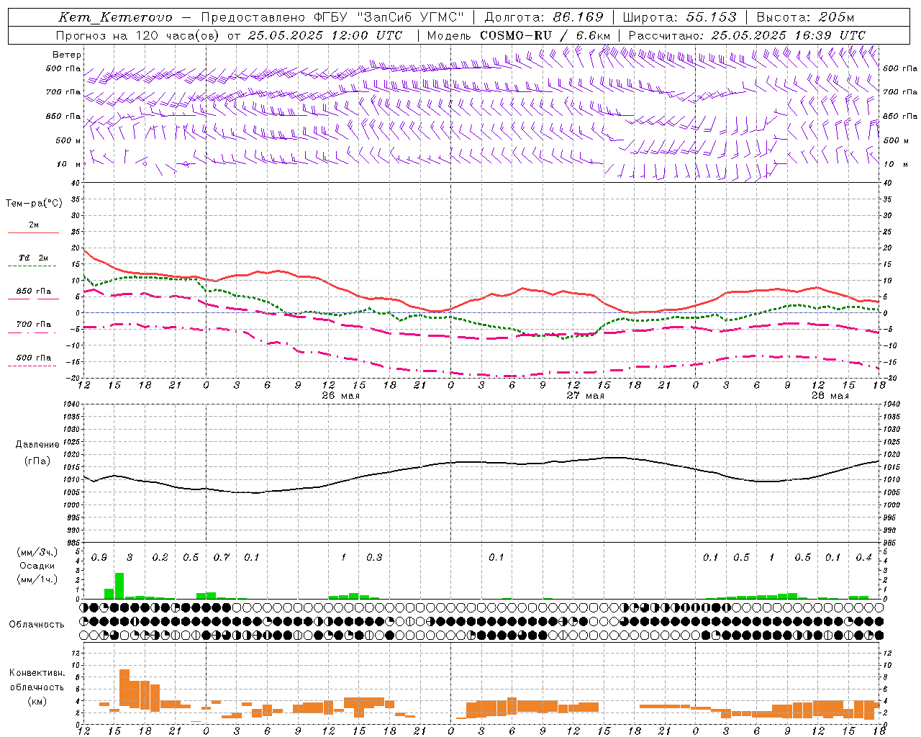Click the "27 мая" date label
This screenshot has height=737, width=921.
[586, 396]
